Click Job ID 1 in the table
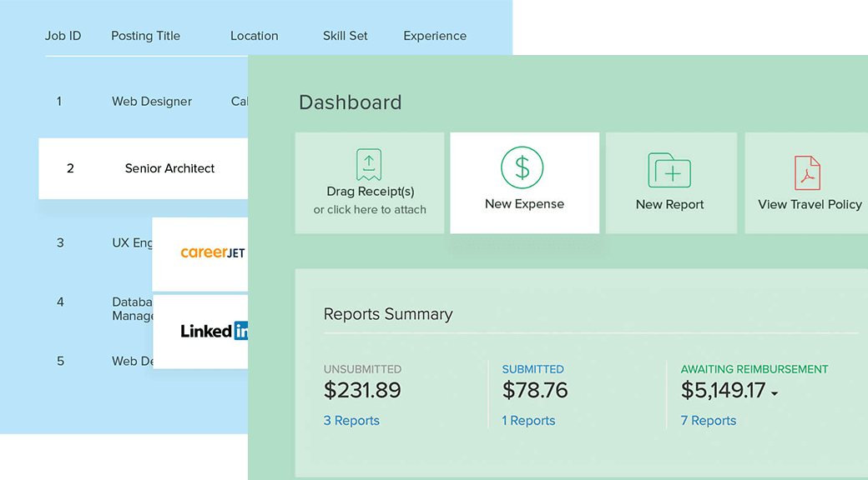 tap(58, 101)
